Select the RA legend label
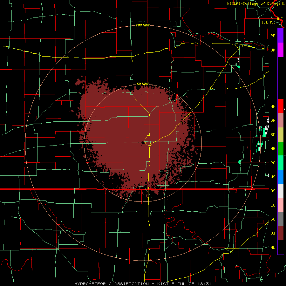This screenshot has width=286, height=286. click(x=273, y=163)
